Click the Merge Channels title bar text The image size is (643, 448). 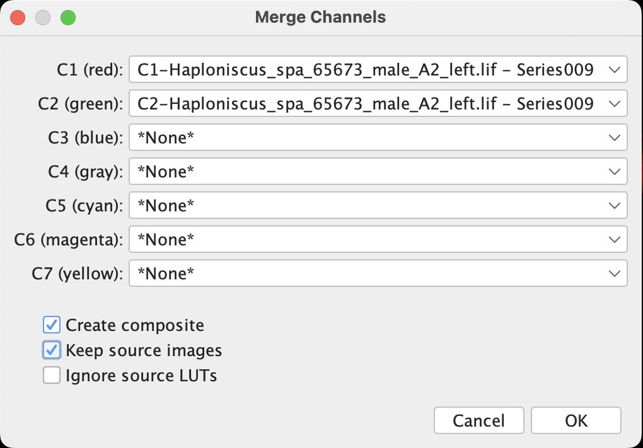(x=320, y=17)
